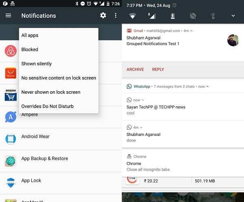Open the Ampere app list entry
Viewport: 244px width, 202px height.
pos(61,117)
